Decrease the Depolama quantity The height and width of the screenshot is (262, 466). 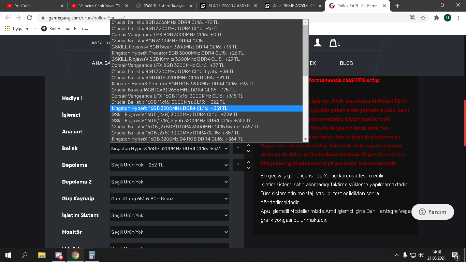pos(248,168)
